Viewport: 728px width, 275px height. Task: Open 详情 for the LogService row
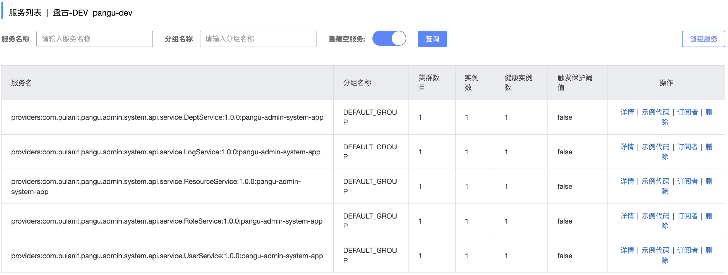tap(627, 147)
